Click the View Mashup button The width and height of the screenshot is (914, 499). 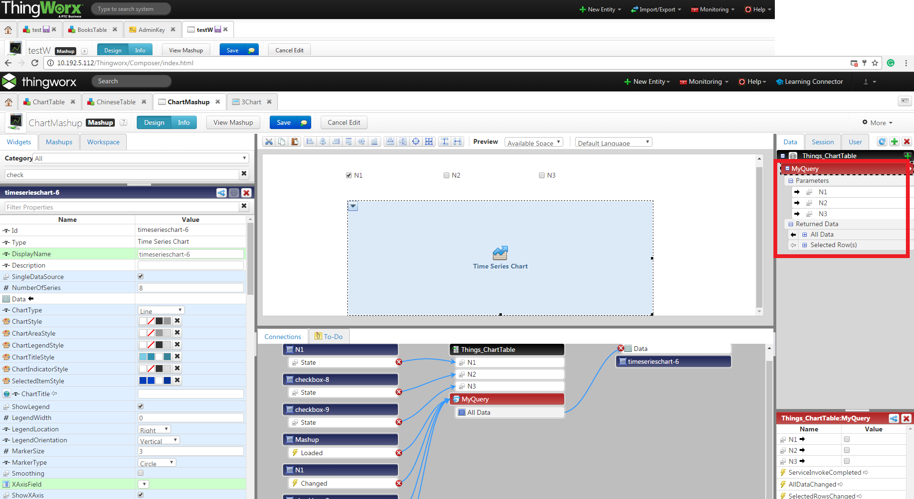click(233, 122)
